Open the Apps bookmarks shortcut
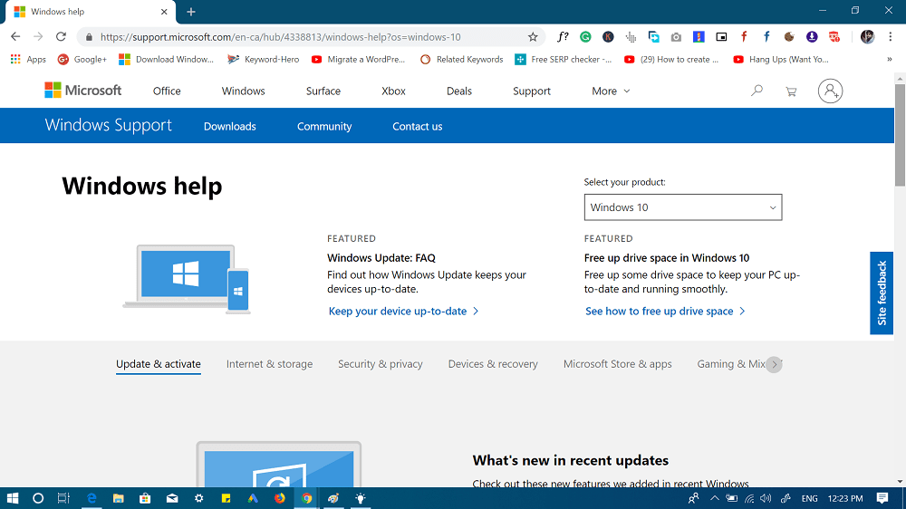 coord(28,59)
